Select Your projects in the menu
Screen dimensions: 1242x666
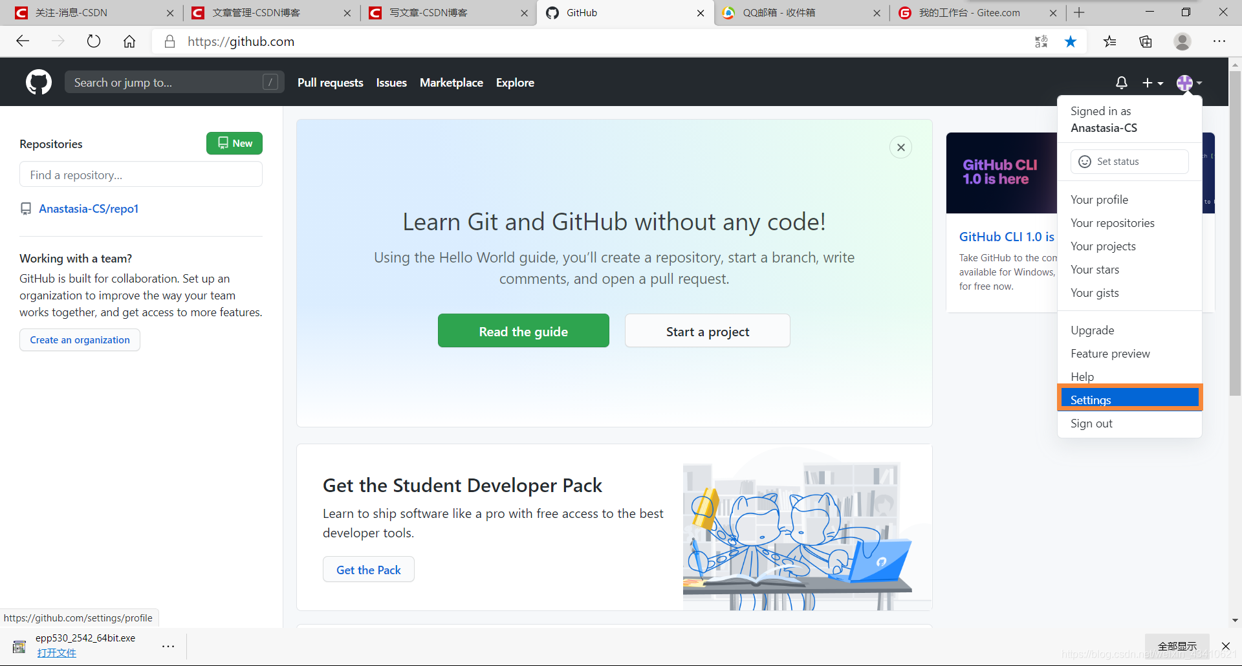(1129, 246)
